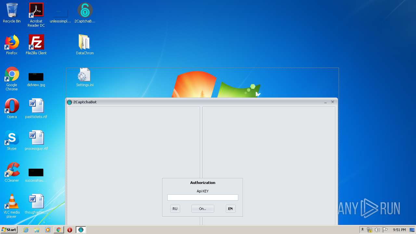Close the 2CaptchaBot window
Screen dimensions: 416x234
(x=332, y=102)
